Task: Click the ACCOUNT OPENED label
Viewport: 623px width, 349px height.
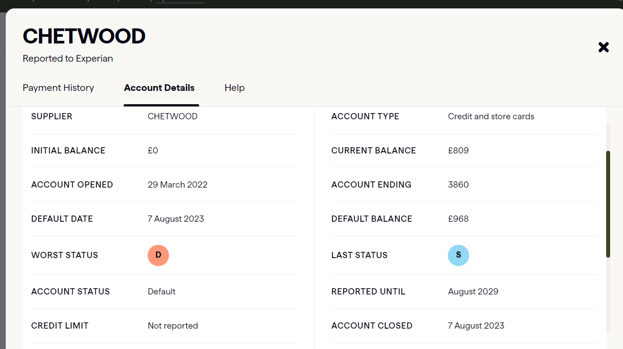Action: (72, 185)
